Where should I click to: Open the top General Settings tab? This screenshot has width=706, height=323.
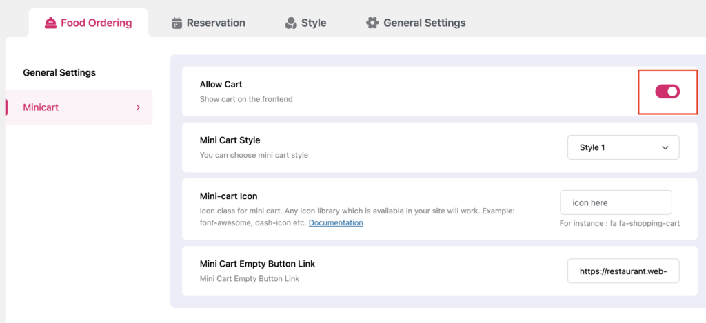[x=424, y=23]
